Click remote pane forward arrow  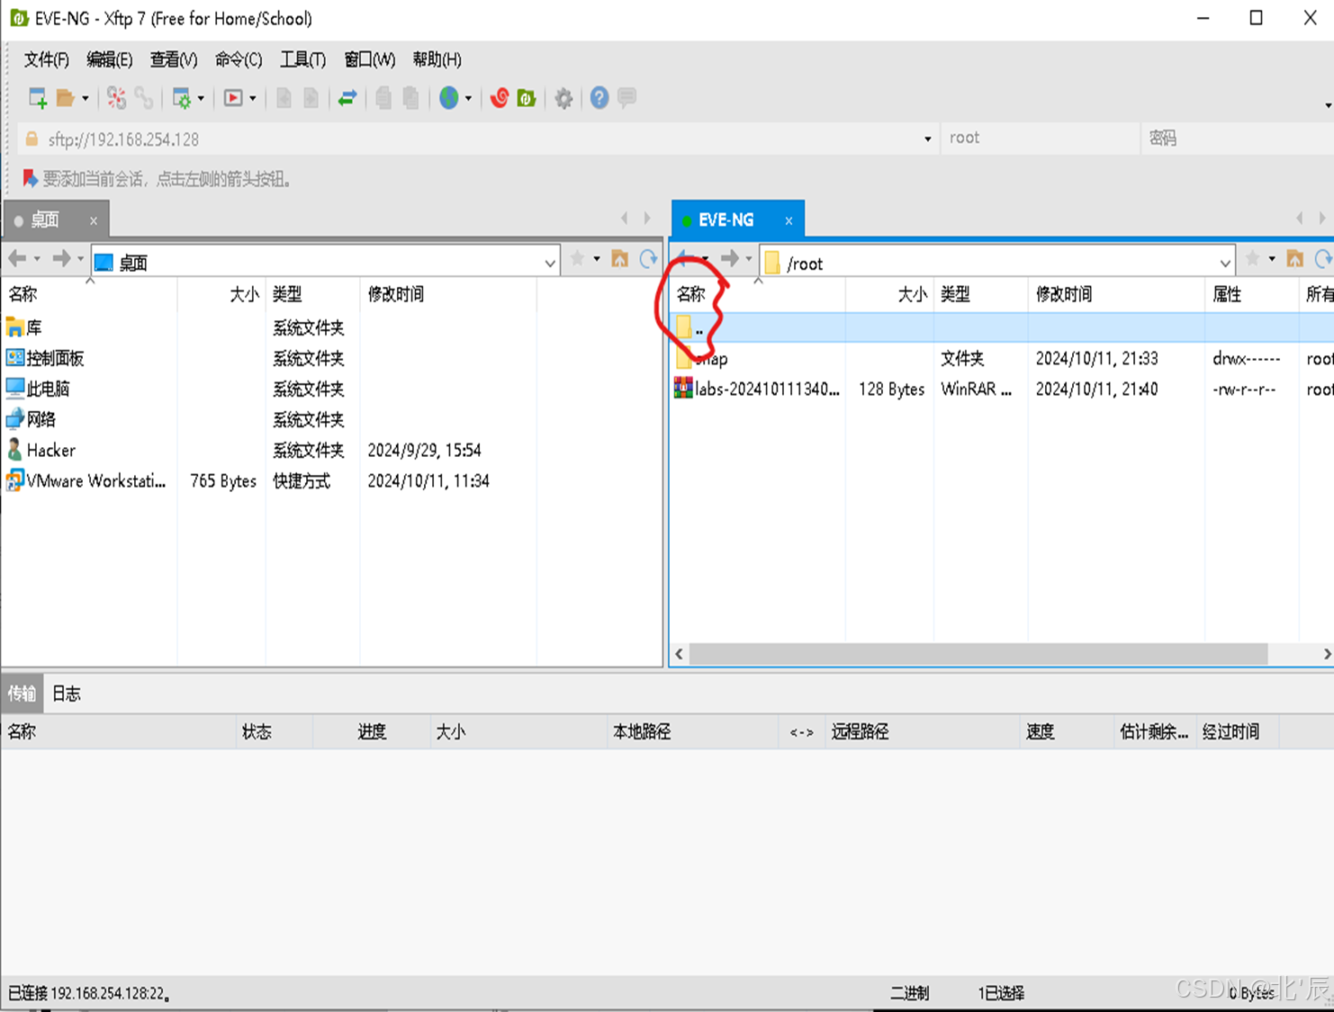[x=730, y=259]
